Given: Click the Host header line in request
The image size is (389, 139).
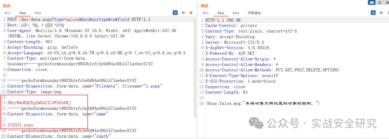Looking at the screenshot, I should click(x=36, y=25).
